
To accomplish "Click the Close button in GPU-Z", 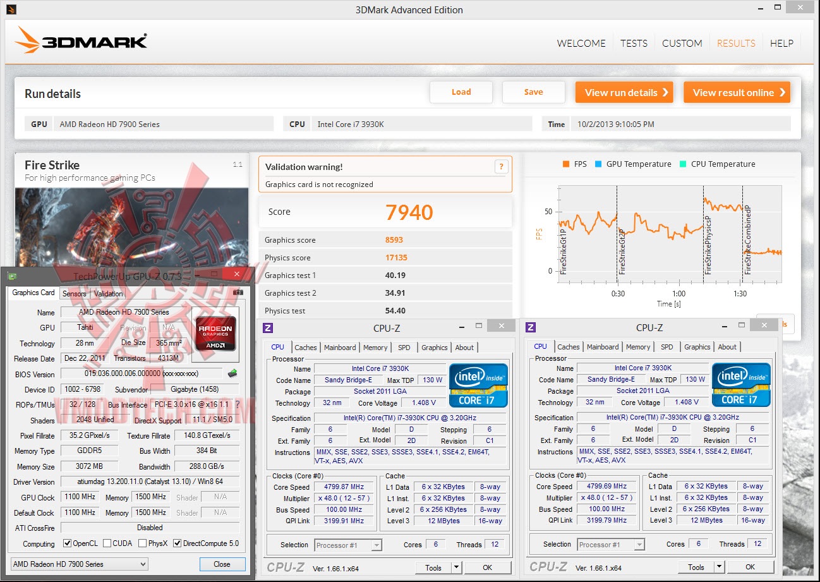I will tap(222, 564).
